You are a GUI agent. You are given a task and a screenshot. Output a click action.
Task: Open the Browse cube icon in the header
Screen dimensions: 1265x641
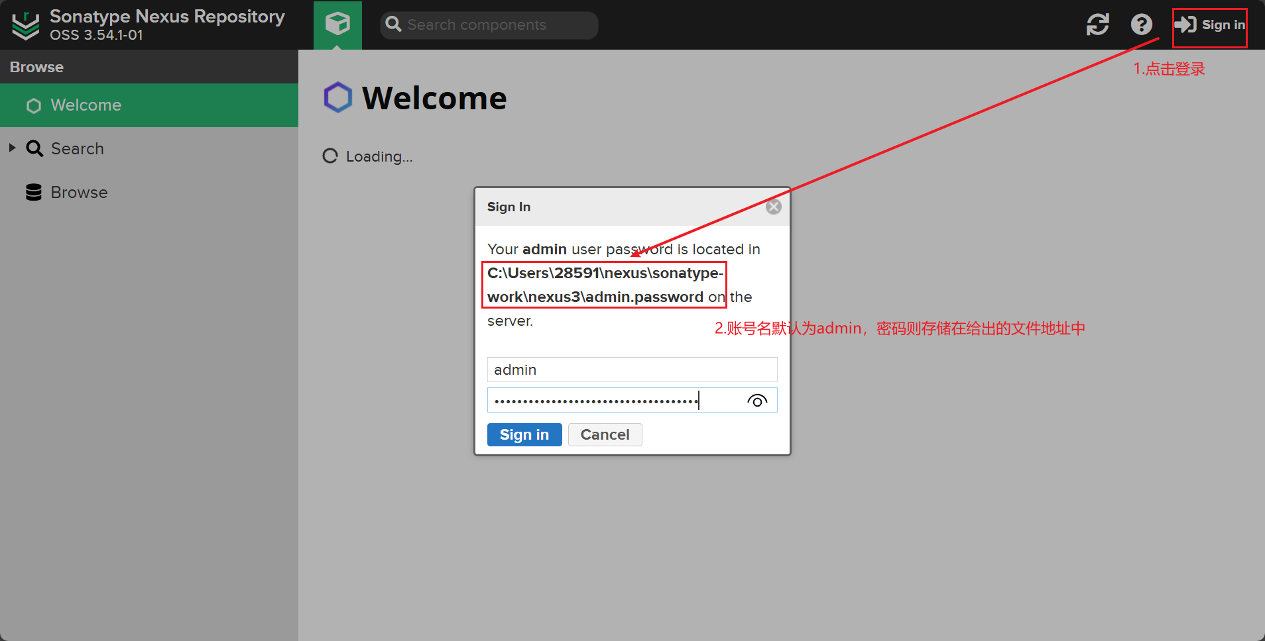(x=337, y=25)
